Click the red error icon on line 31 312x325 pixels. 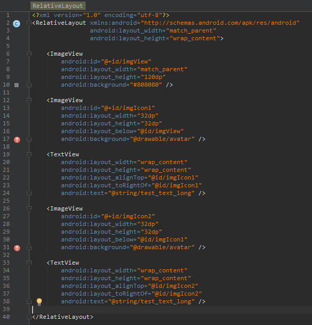[x=17, y=248]
